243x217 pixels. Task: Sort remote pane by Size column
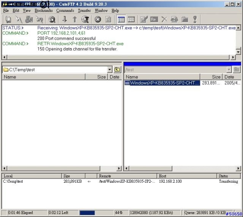point(211,77)
